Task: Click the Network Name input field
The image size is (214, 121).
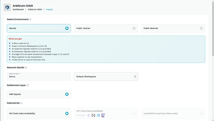Action: tap(39, 76)
